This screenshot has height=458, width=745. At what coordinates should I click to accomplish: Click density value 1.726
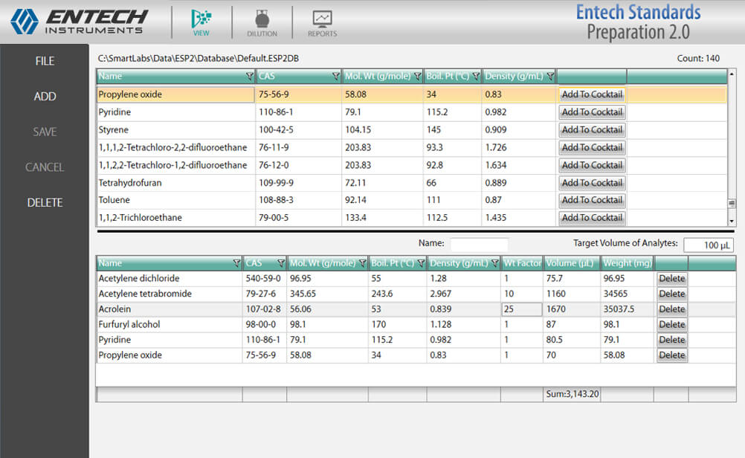coord(496,147)
